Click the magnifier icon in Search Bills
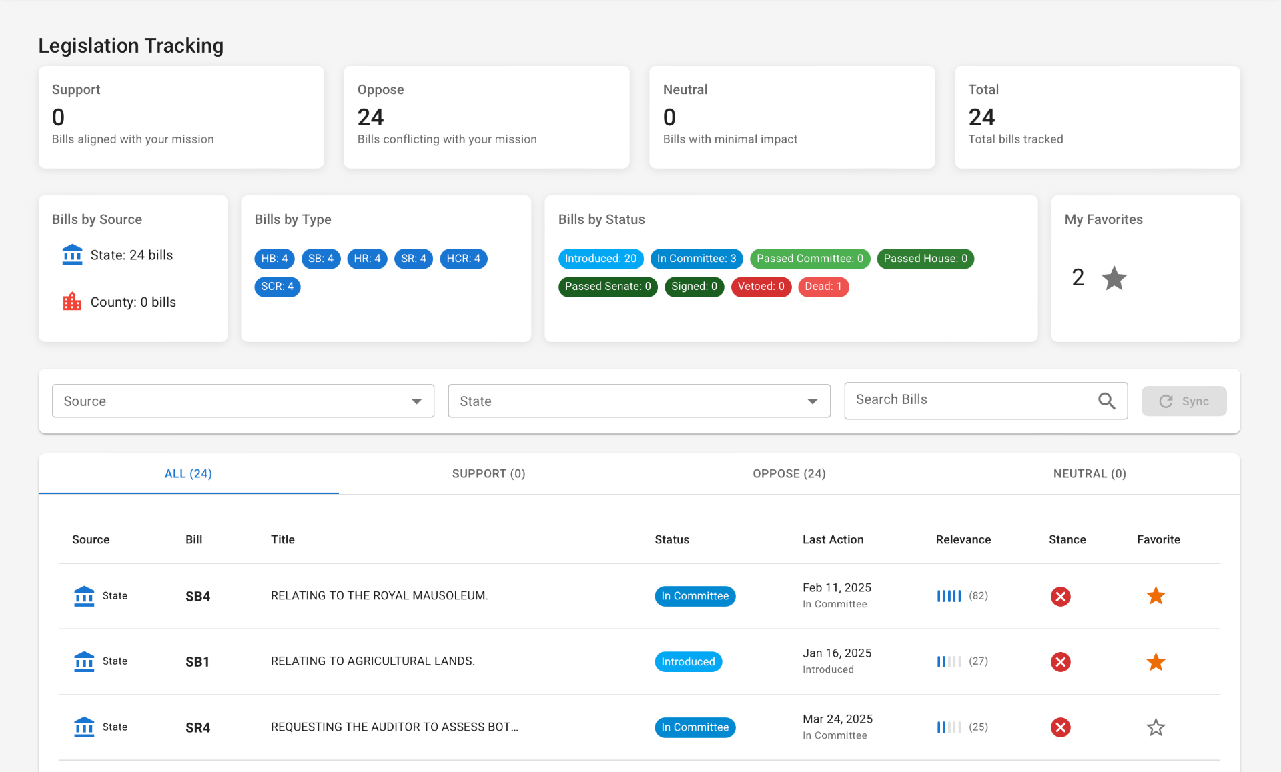This screenshot has width=1281, height=772. [1106, 401]
